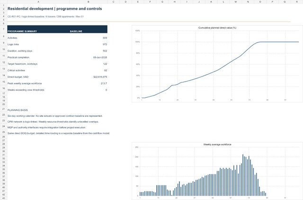
Task: Select the Logic links value cell
Action: coord(89,44)
